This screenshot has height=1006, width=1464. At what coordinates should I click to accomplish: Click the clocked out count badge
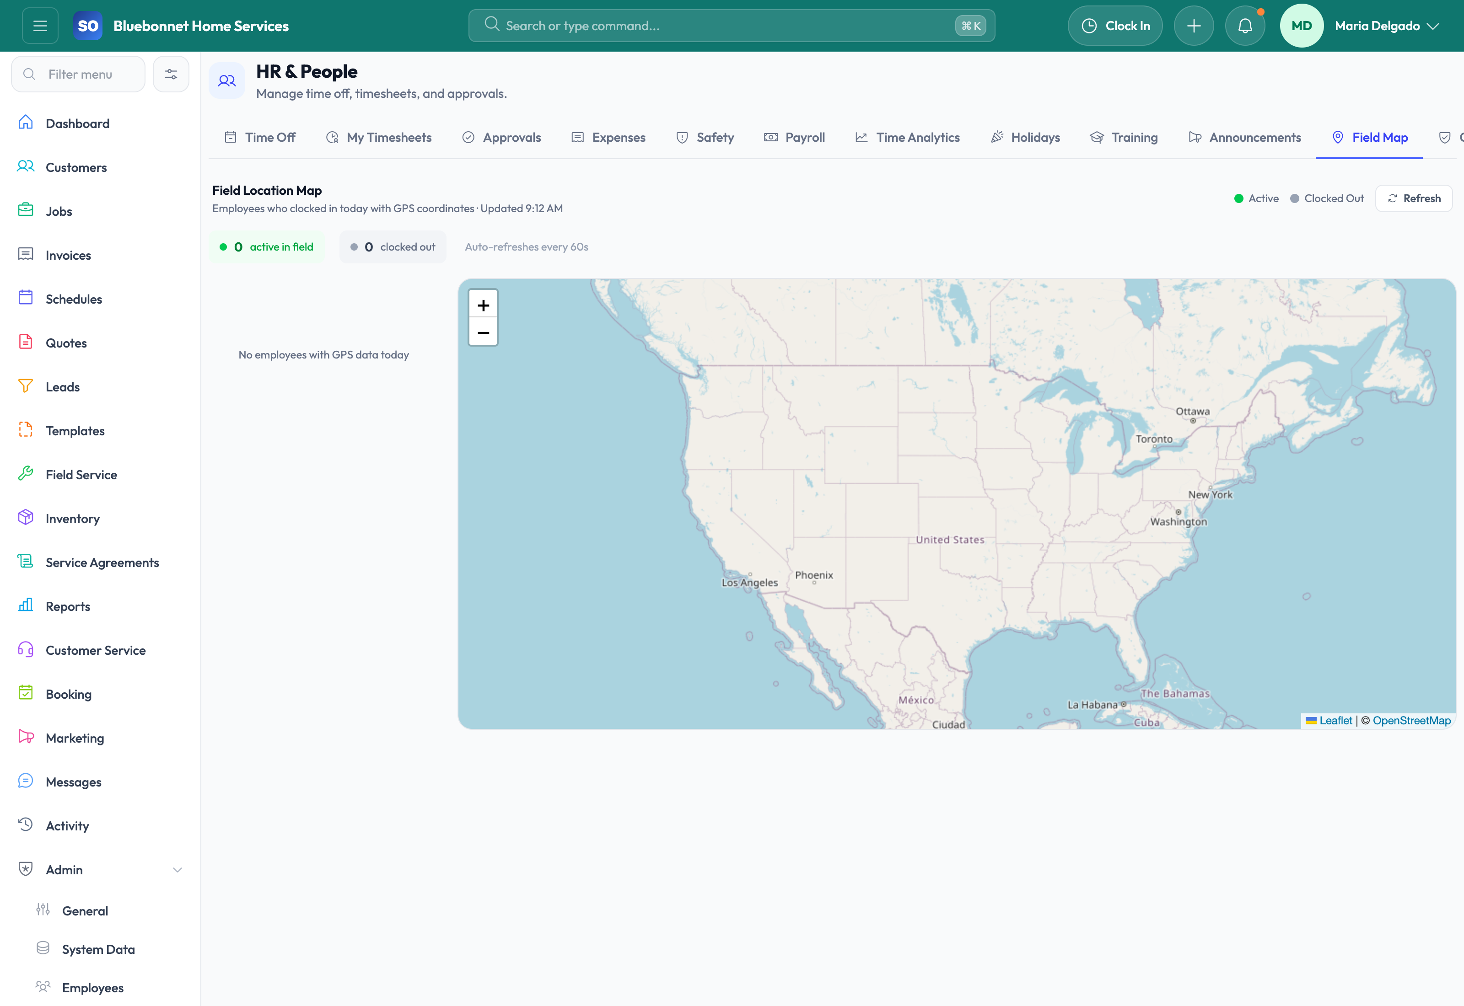click(x=393, y=247)
